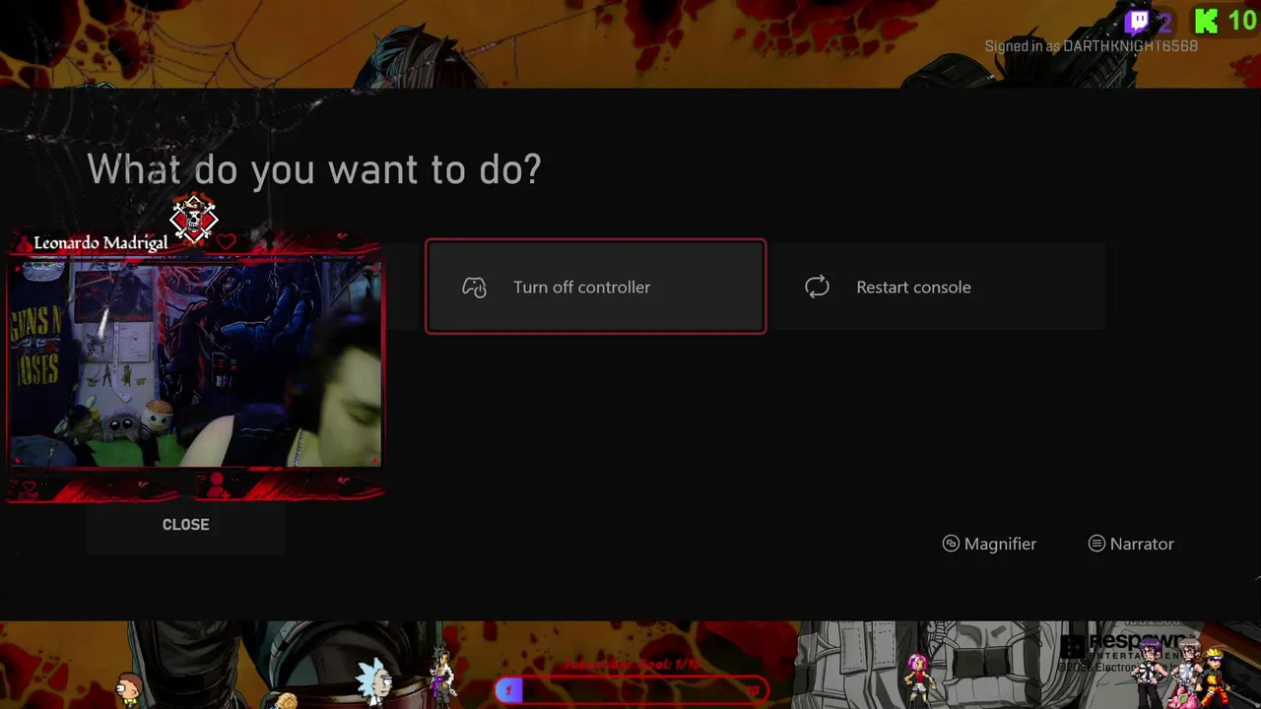Click the Magnifier view-button icon

pyautogui.click(x=951, y=544)
